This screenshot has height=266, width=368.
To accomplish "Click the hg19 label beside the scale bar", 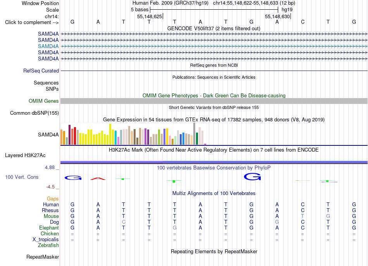I will pyautogui.click(x=287, y=10).
